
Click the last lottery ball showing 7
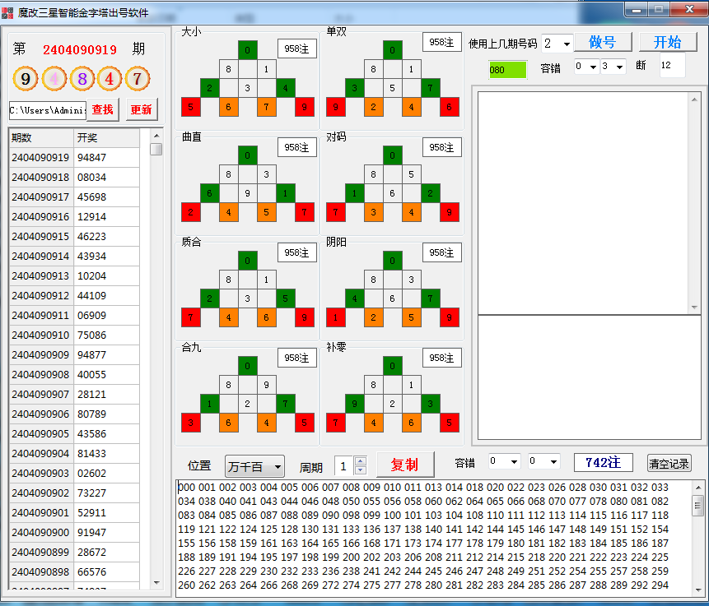pyautogui.click(x=138, y=79)
